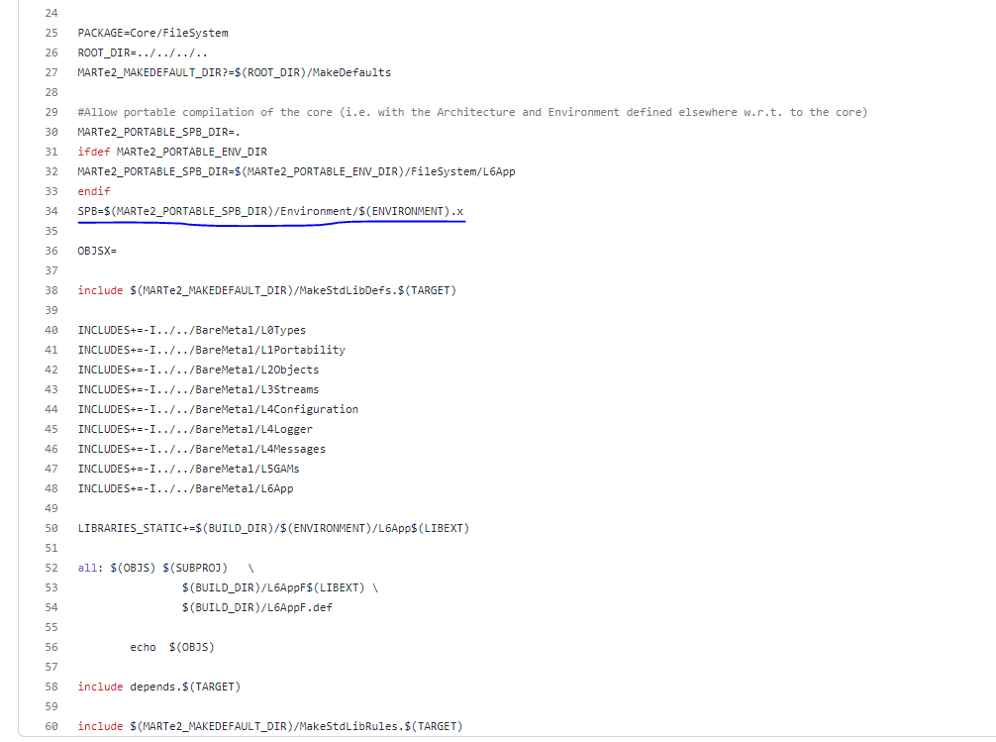
Task: Select line number 34
Action: [51, 211]
